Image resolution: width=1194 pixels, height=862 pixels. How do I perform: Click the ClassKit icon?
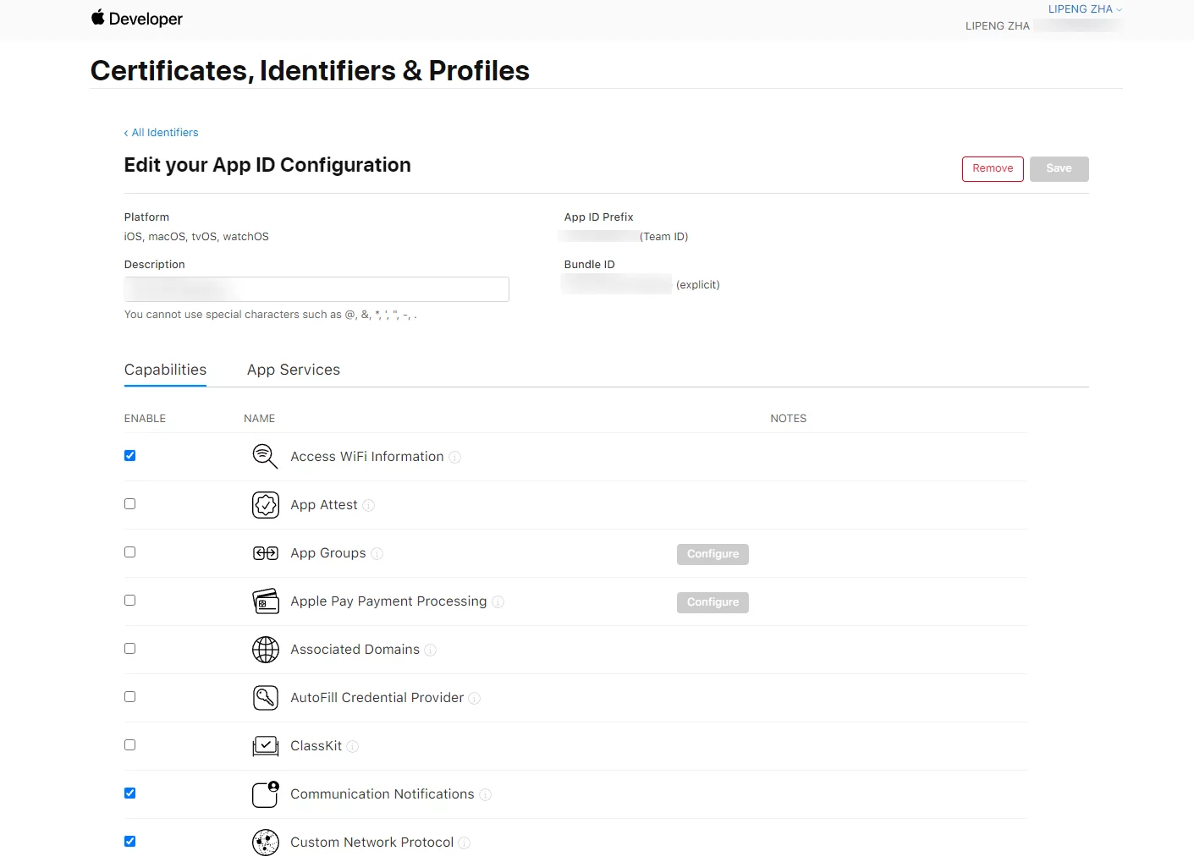265,746
